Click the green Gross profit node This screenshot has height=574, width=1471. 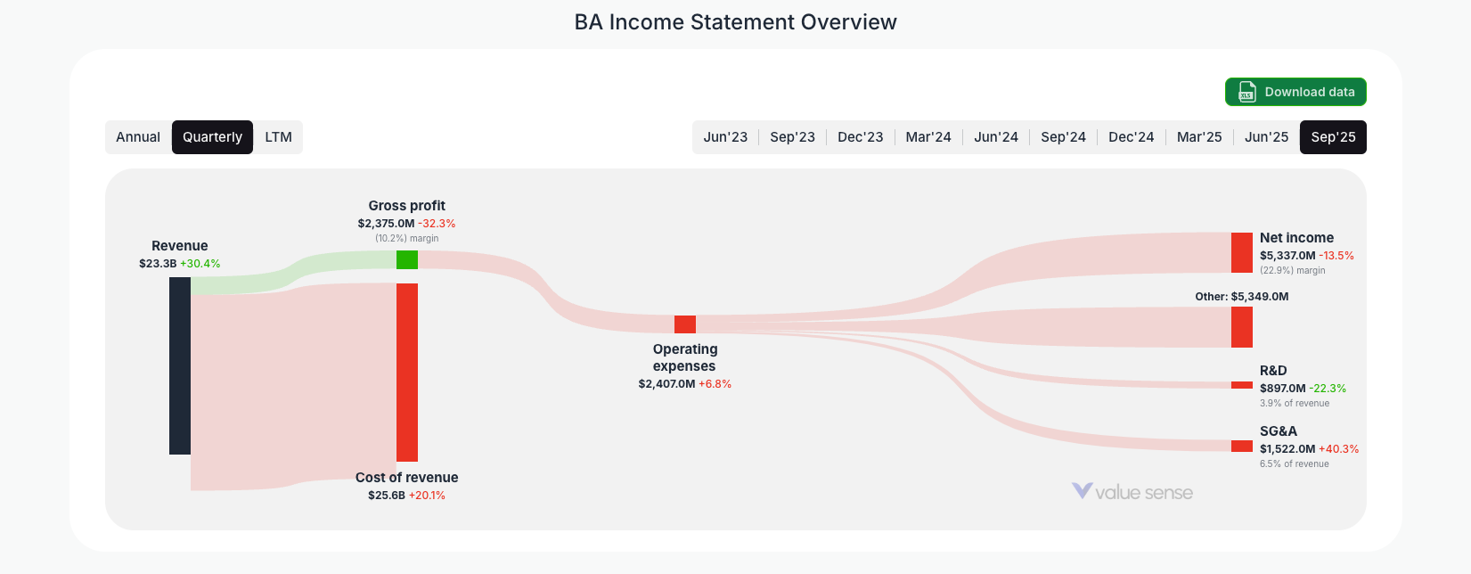(406, 259)
